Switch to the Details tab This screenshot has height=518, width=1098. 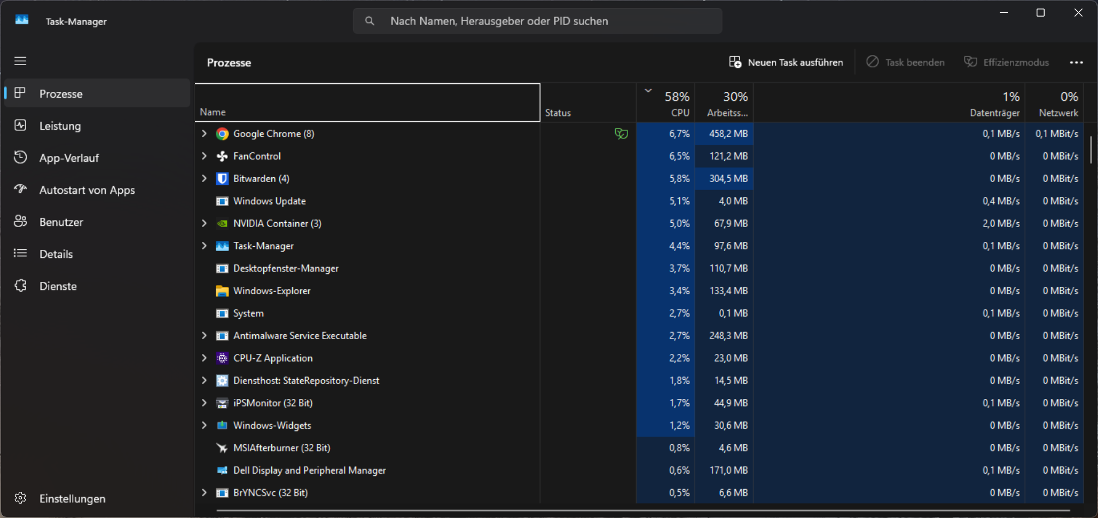click(97, 254)
